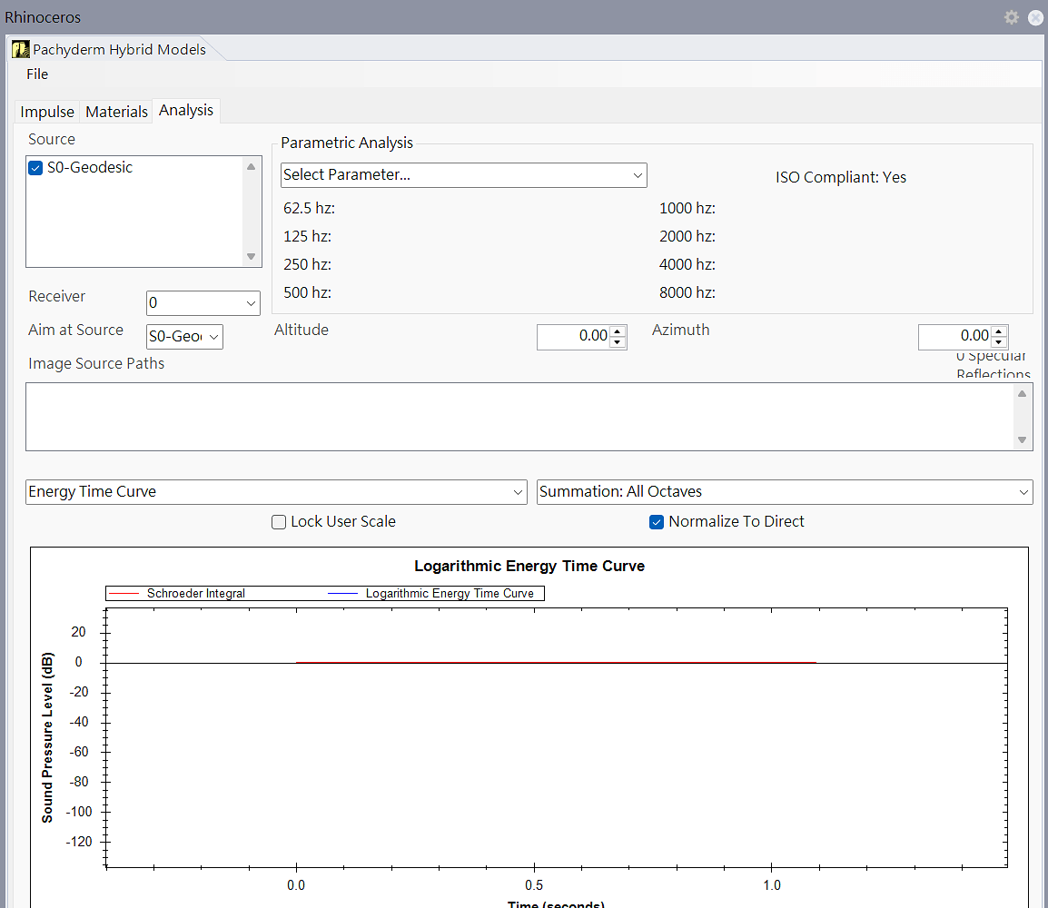The height and width of the screenshot is (908, 1048).
Task: Toggle the S0-Geodesic source checkbox
Action: click(35, 168)
